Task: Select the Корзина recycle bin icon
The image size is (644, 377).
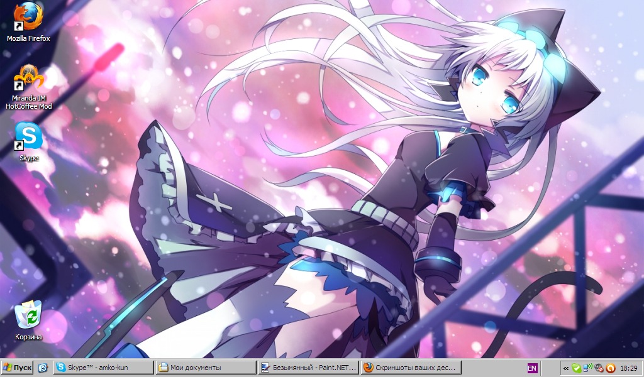Action: (28, 314)
